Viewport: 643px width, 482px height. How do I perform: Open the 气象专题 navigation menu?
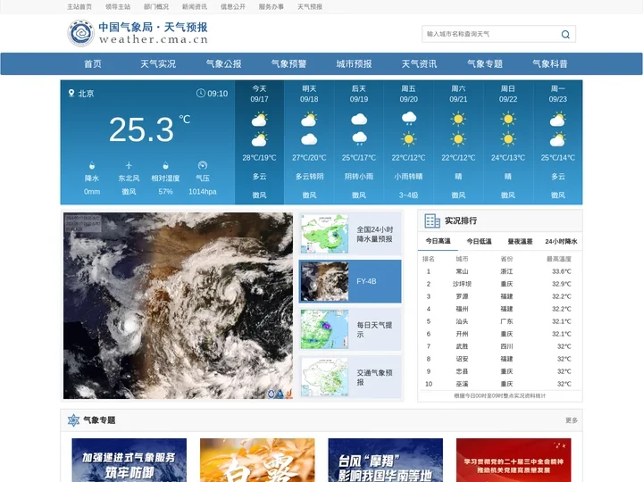(485, 64)
